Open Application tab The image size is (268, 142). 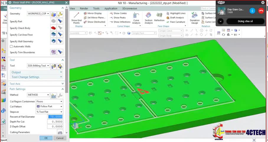coord(111,8)
